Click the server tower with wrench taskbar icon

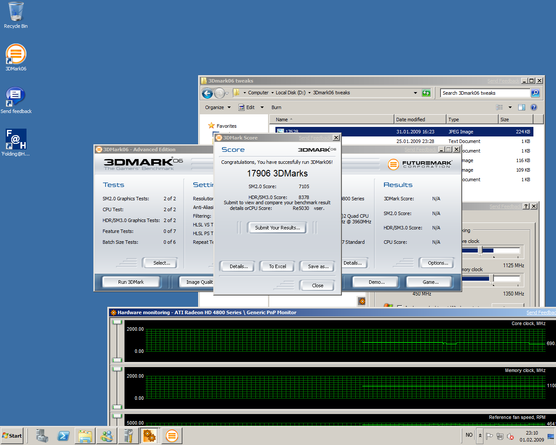128,436
